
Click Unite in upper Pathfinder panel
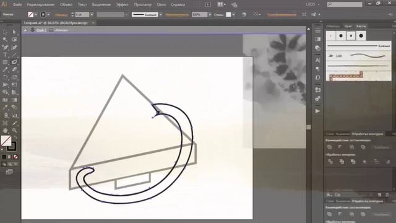pos(329,147)
